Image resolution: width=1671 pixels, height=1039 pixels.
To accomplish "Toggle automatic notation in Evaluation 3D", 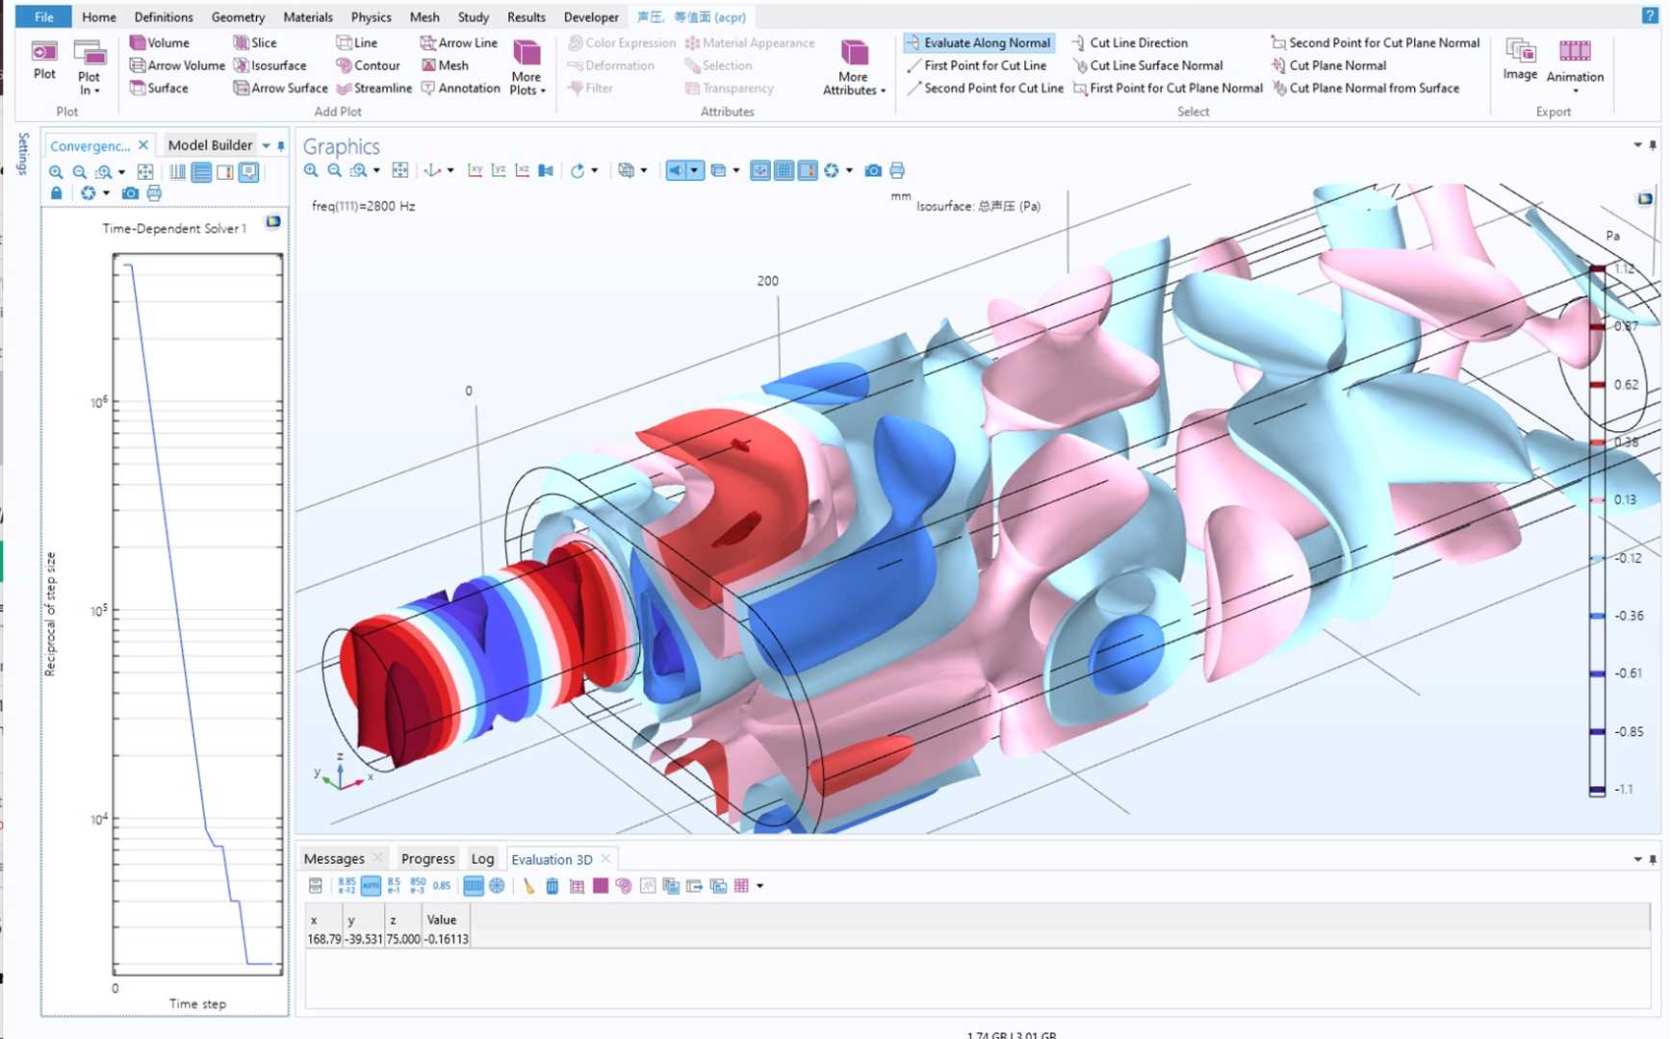I will point(371,886).
